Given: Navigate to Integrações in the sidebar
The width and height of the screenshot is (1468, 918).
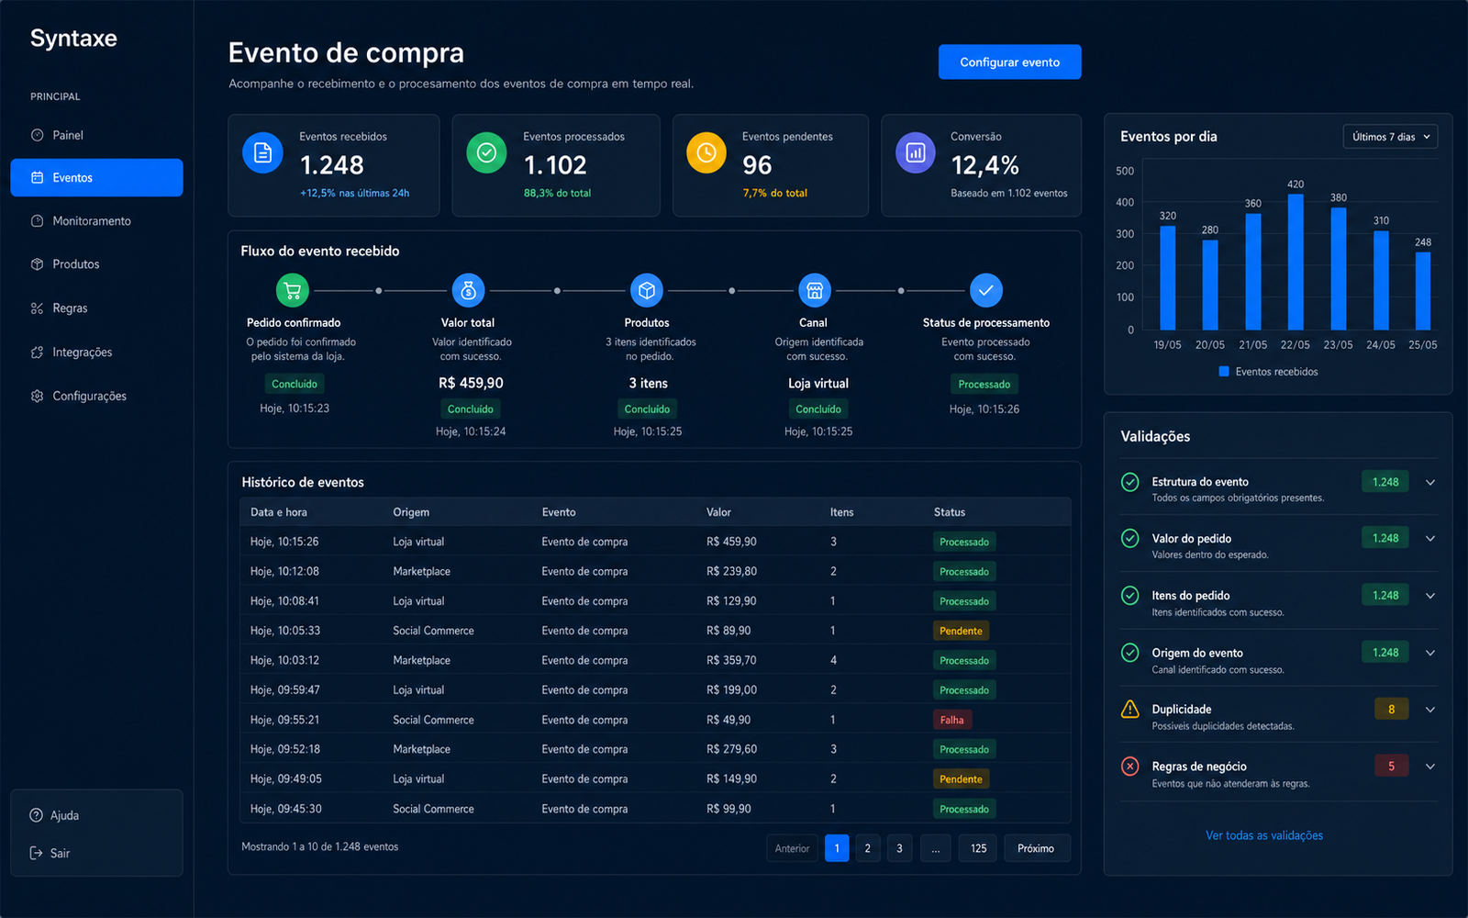Looking at the screenshot, I should [x=96, y=353].
